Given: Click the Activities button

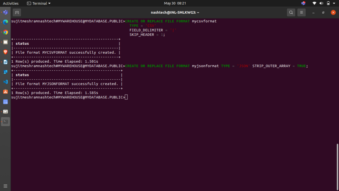Looking at the screenshot, I should click(x=11, y=3).
